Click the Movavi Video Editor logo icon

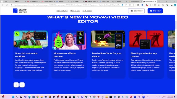point(15,11)
